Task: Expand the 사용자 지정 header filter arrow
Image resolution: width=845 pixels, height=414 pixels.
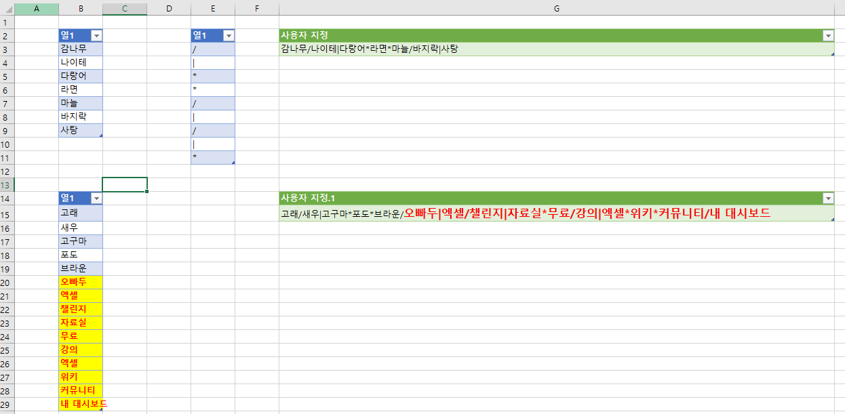Action: 828,36
